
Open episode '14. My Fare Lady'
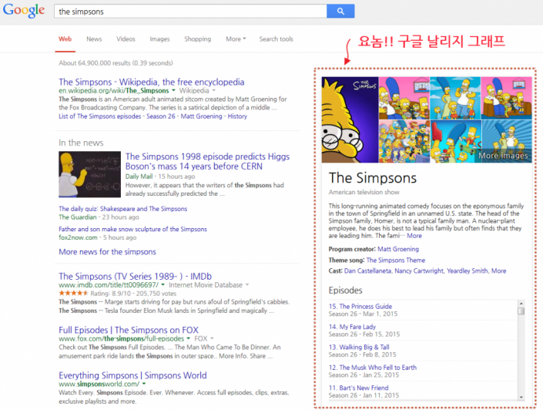pyautogui.click(x=352, y=327)
